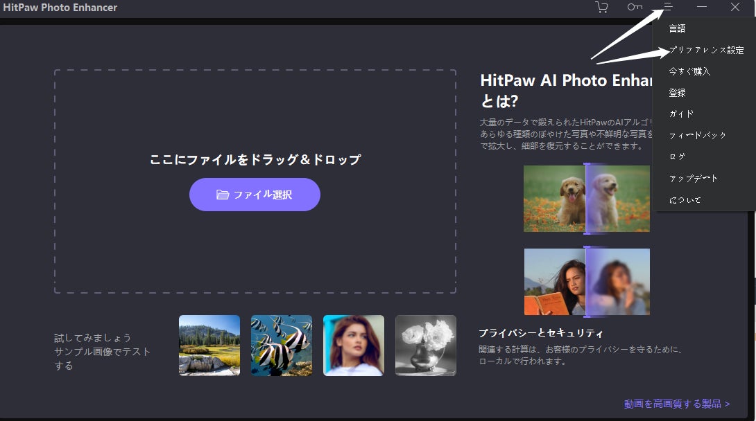Minimize the HitPaw window

[x=702, y=7]
